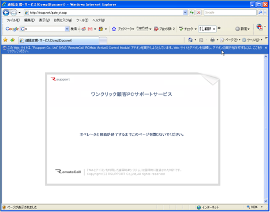Image resolution: width=270 pixels, height=212 pixels.
Task: Click the RSS feeds icon
Action: click(x=201, y=40)
